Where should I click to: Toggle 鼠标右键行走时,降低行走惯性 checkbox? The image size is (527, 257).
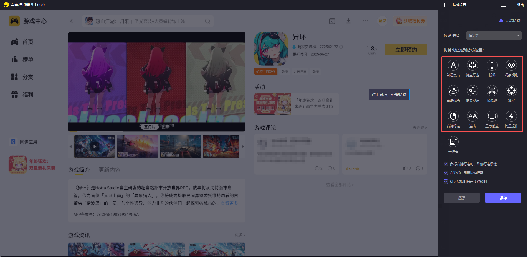(446, 164)
